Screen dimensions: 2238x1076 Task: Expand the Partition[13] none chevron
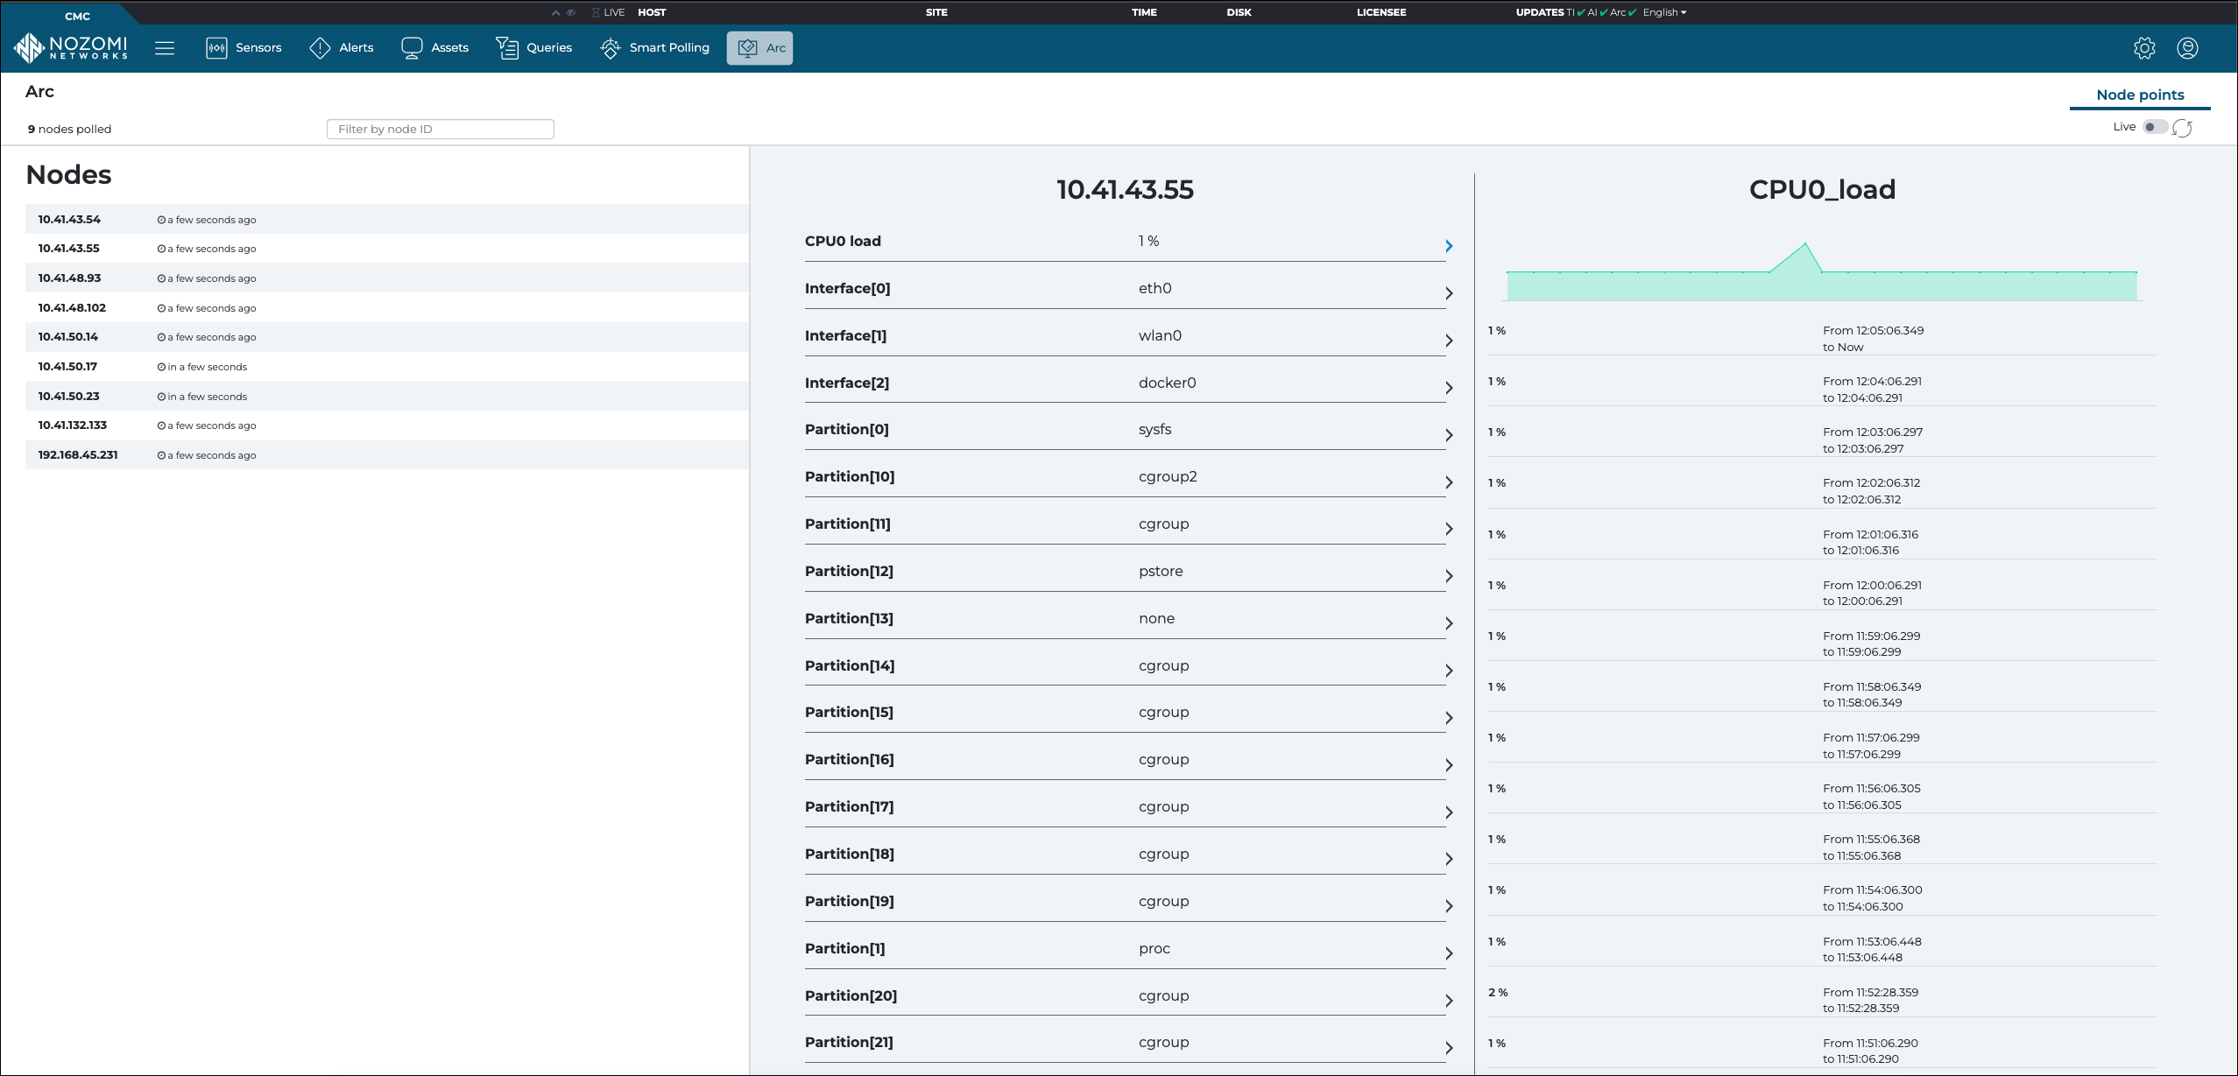pyautogui.click(x=1449, y=623)
